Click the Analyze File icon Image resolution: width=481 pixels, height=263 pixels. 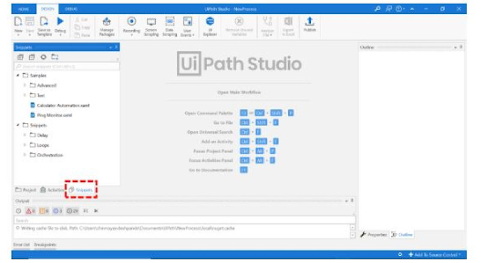[x=267, y=26]
